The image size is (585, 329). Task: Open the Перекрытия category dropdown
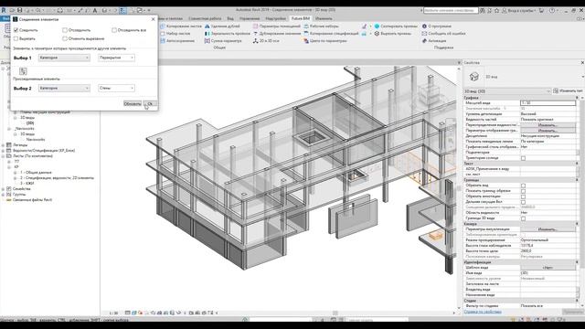point(116,58)
